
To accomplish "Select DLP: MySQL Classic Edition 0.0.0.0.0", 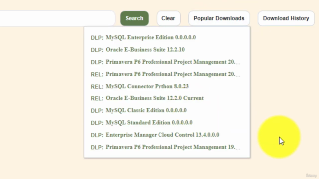I will (139, 110).
